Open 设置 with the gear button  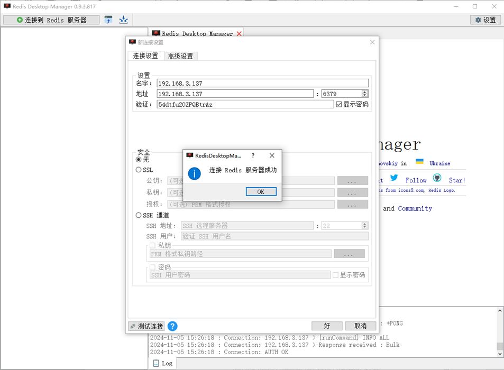tap(485, 20)
